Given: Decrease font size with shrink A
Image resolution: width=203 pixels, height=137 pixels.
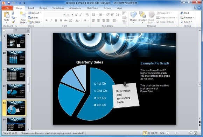Looking at the screenshot, I should [80, 15].
